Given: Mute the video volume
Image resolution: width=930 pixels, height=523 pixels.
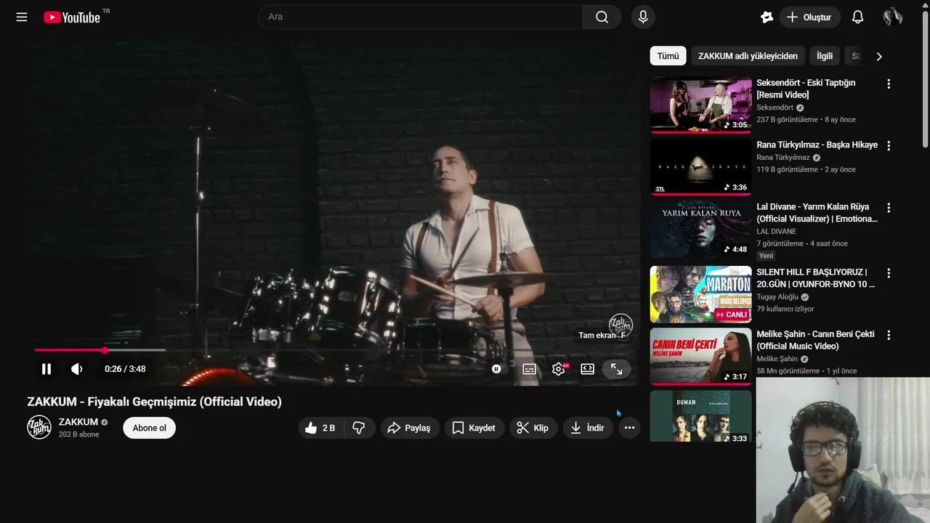Looking at the screenshot, I should click(77, 369).
